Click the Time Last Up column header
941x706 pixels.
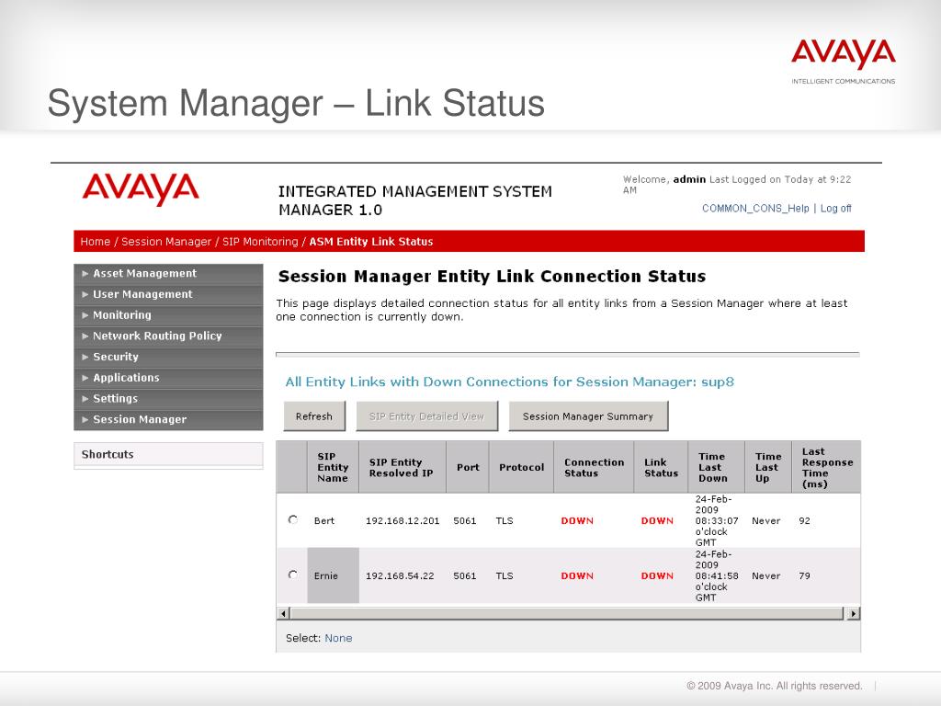pos(768,467)
